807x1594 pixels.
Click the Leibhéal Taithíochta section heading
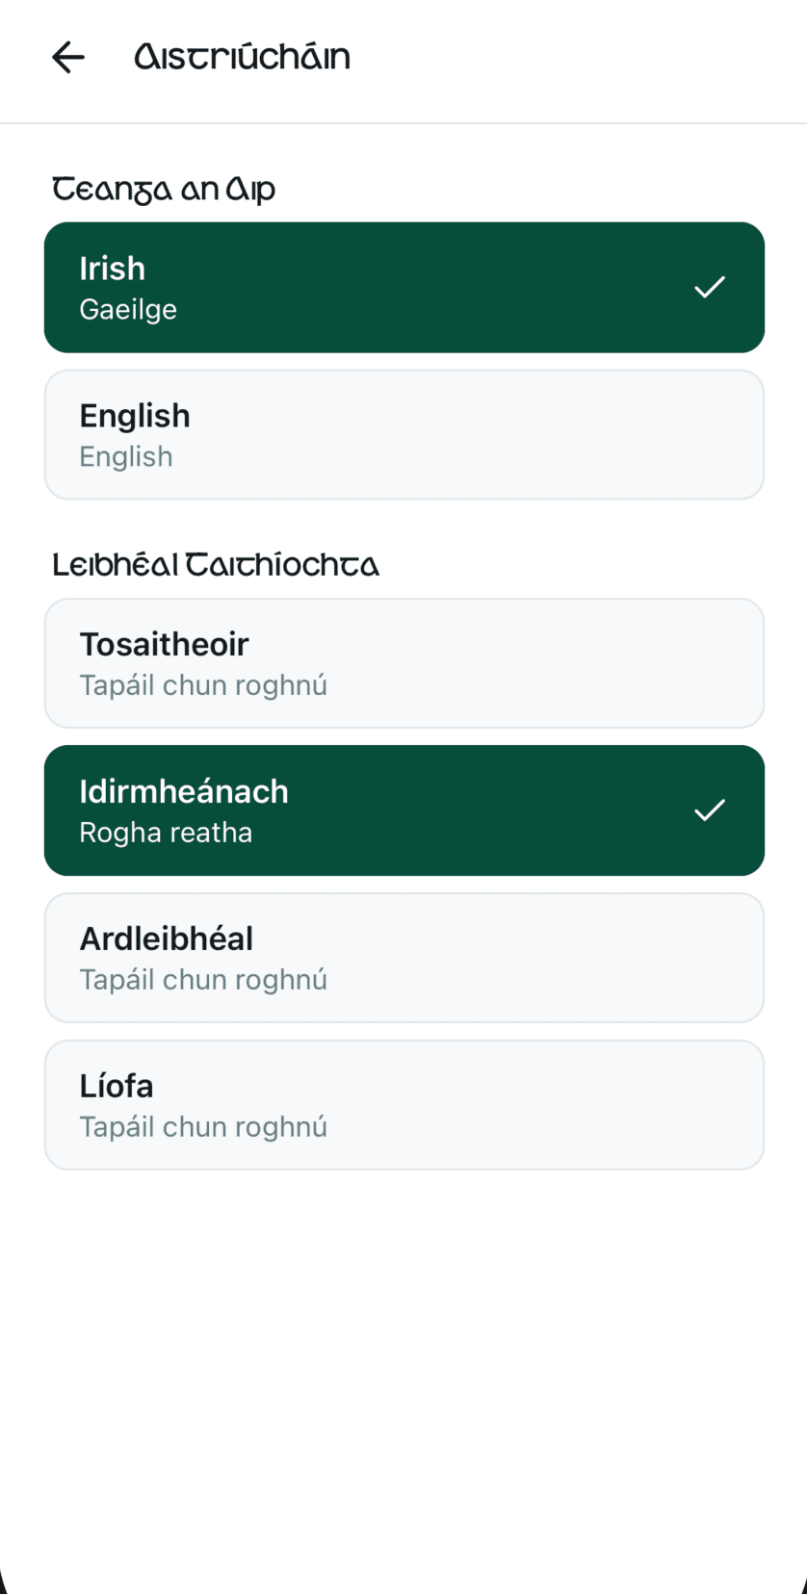[x=216, y=565]
